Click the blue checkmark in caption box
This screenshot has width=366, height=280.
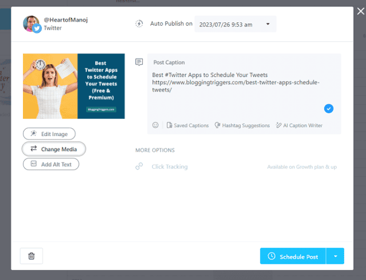tap(329, 109)
